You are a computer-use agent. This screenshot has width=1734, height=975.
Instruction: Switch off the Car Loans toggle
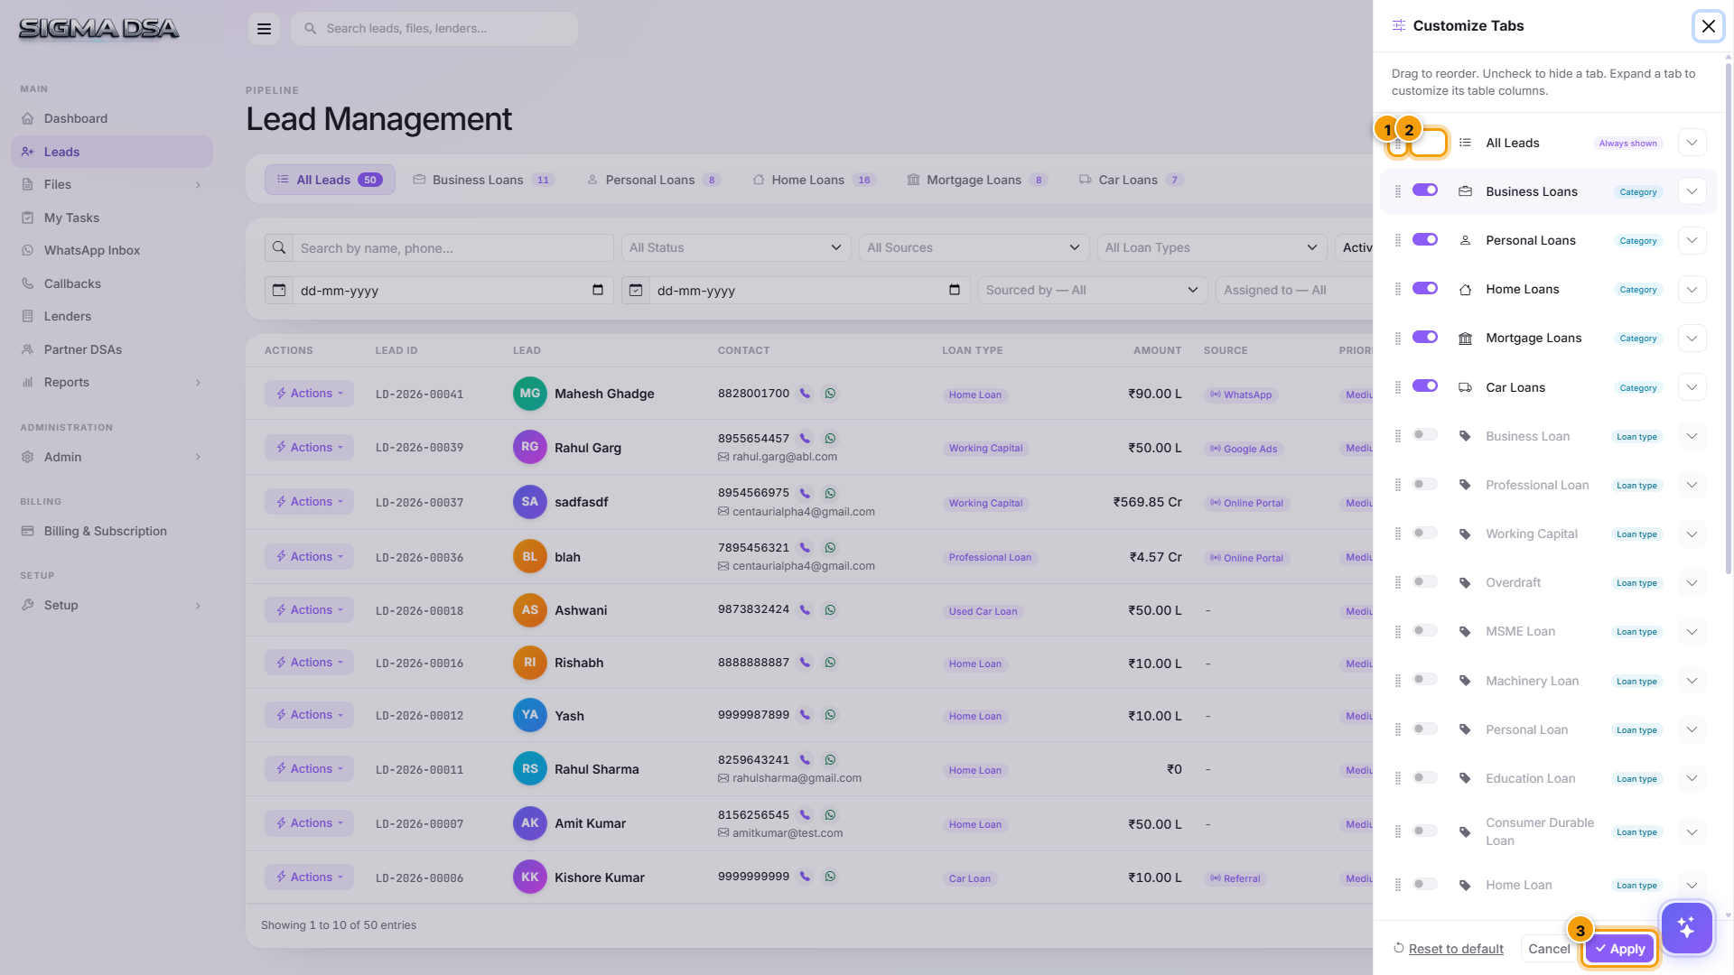1425,385
